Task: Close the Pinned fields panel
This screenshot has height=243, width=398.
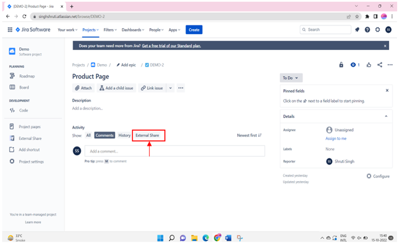Action: (x=387, y=90)
